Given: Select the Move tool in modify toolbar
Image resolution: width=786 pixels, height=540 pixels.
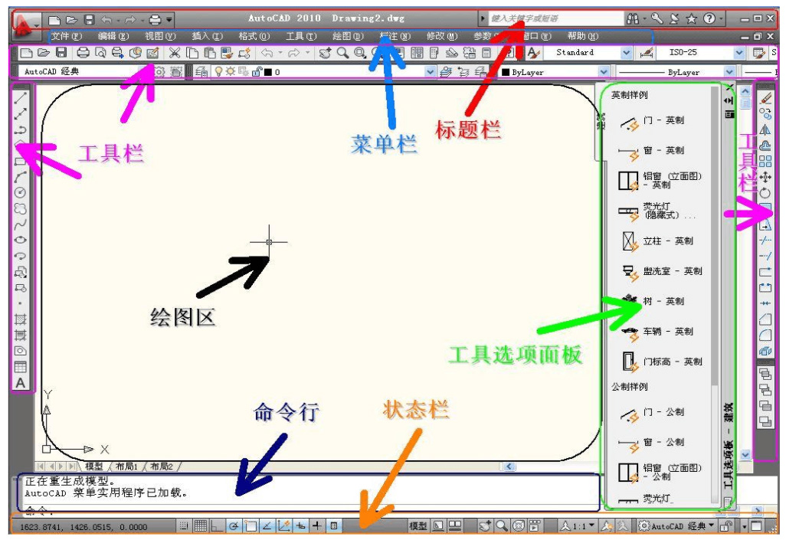Looking at the screenshot, I should pos(765,177).
